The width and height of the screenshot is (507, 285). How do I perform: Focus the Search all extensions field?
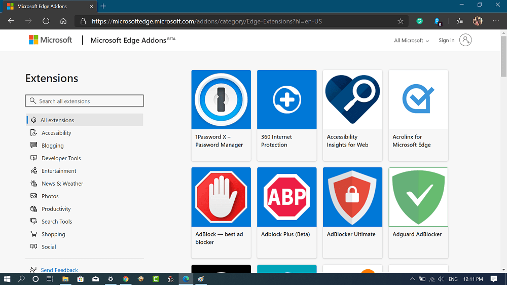[84, 101]
